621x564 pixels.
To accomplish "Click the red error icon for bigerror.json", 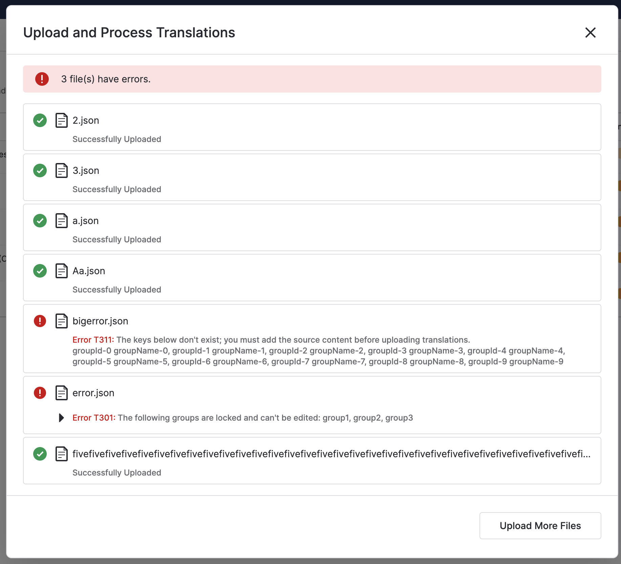I will coord(40,321).
